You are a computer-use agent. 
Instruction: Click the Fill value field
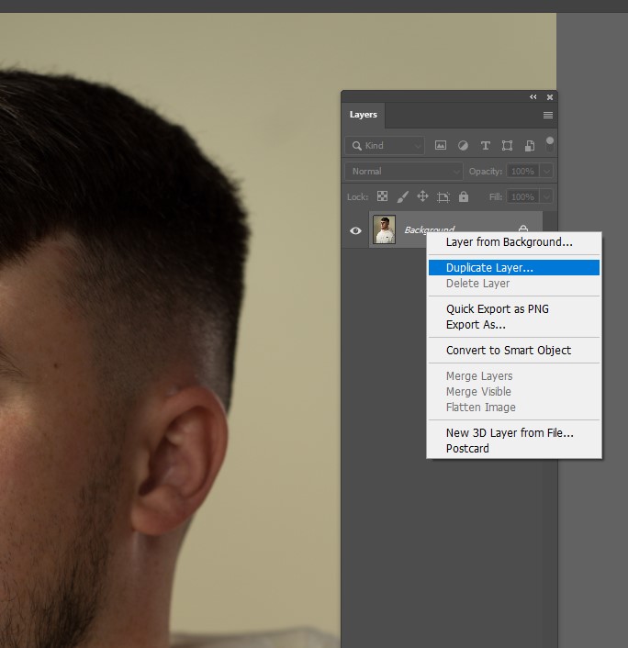click(522, 196)
